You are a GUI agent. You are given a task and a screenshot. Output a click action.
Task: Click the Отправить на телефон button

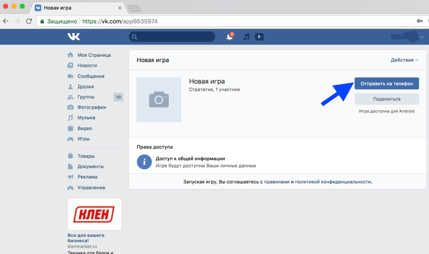387,83
